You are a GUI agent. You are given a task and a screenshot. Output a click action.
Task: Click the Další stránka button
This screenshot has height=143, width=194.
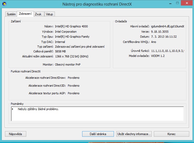98,134
